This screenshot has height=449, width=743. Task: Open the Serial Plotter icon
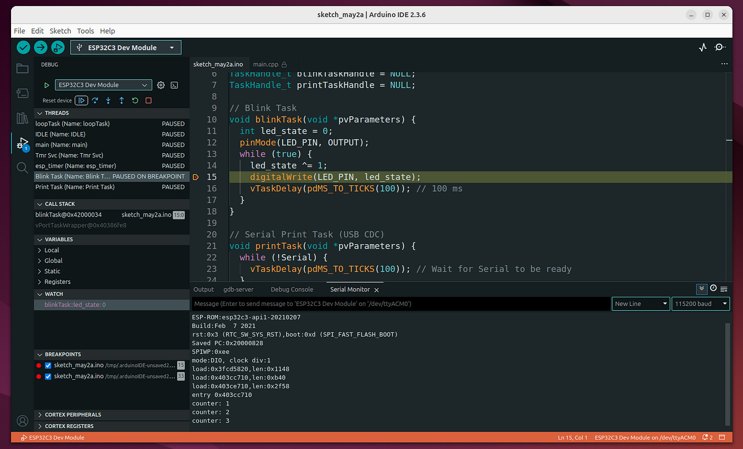click(703, 47)
